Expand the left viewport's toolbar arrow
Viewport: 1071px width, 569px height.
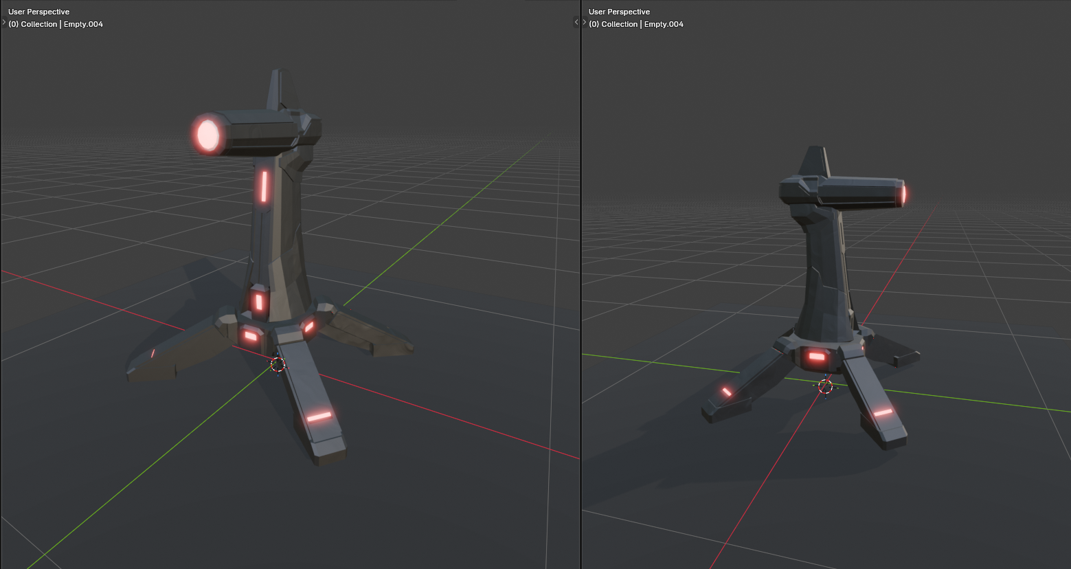coord(3,23)
